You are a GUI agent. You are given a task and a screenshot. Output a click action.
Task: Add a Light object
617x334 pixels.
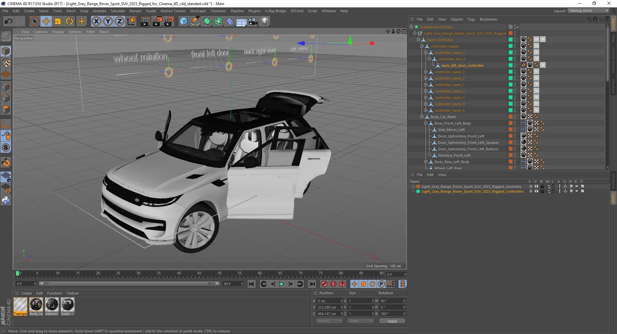264,22
